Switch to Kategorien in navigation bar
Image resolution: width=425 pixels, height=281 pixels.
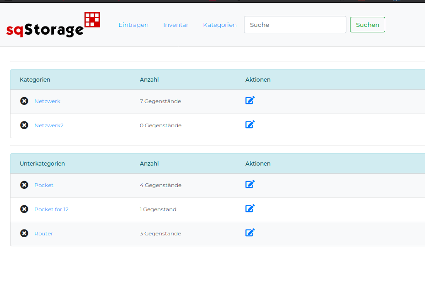[x=220, y=25]
